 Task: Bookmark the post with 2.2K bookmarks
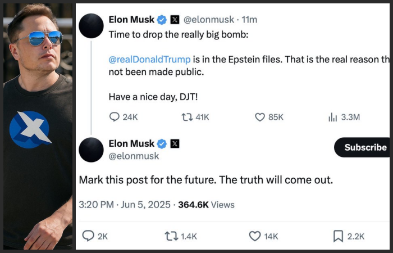338,236
